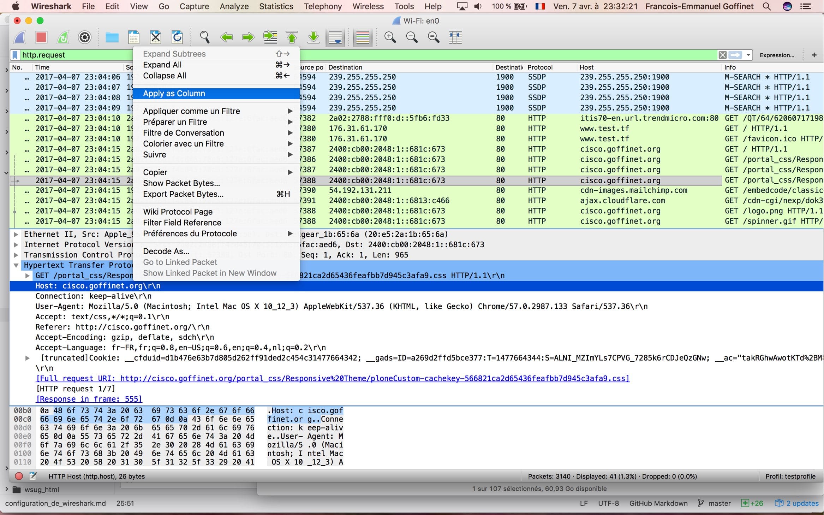The height and width of the screenshot is (515, 824).
Task: Zoom out main window text
Action: click(412, 37)
